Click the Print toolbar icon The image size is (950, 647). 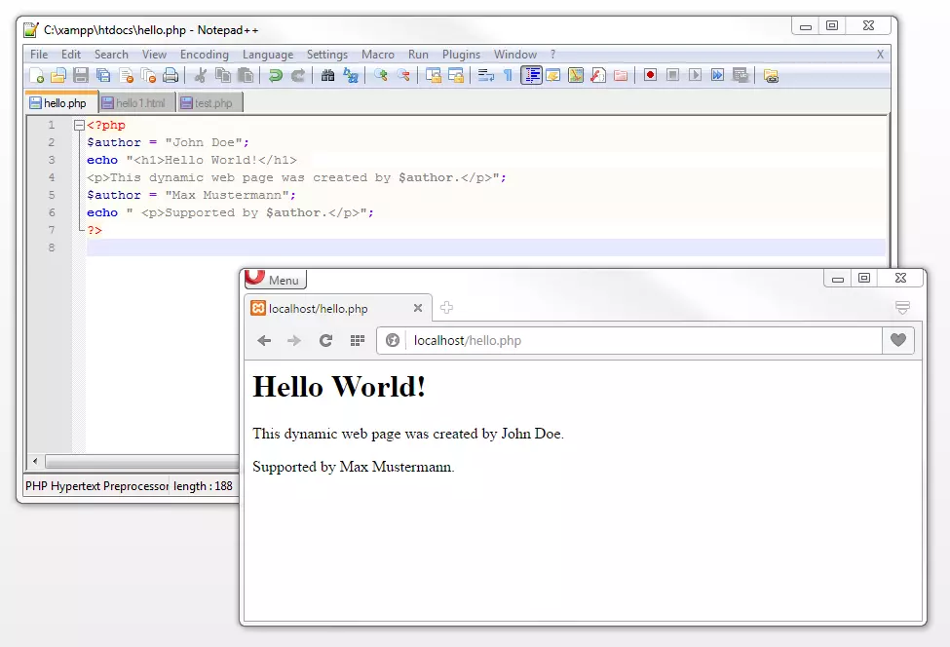171,75
